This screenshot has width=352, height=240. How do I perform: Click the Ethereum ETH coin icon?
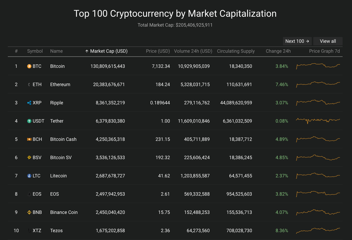tap(29, 85)
